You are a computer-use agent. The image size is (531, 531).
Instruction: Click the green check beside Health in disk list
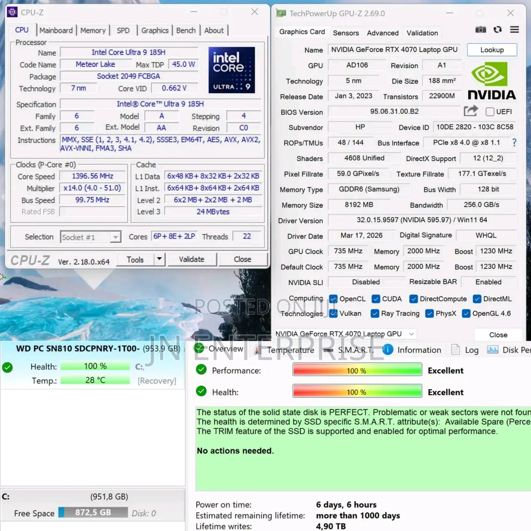(7, 367)
